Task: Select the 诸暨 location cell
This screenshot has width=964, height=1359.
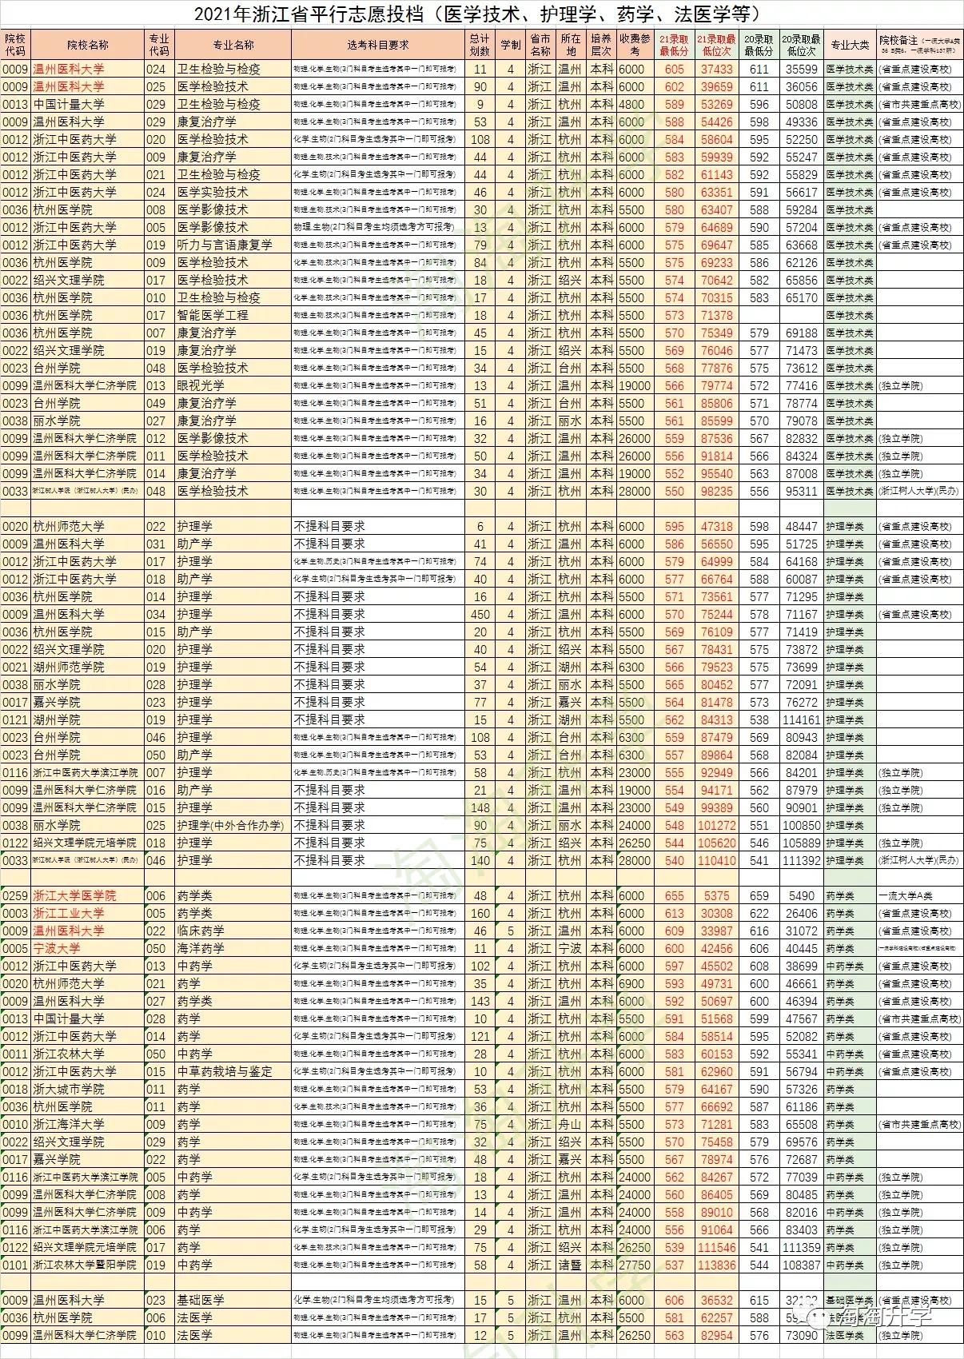Action: (571, 1265)
